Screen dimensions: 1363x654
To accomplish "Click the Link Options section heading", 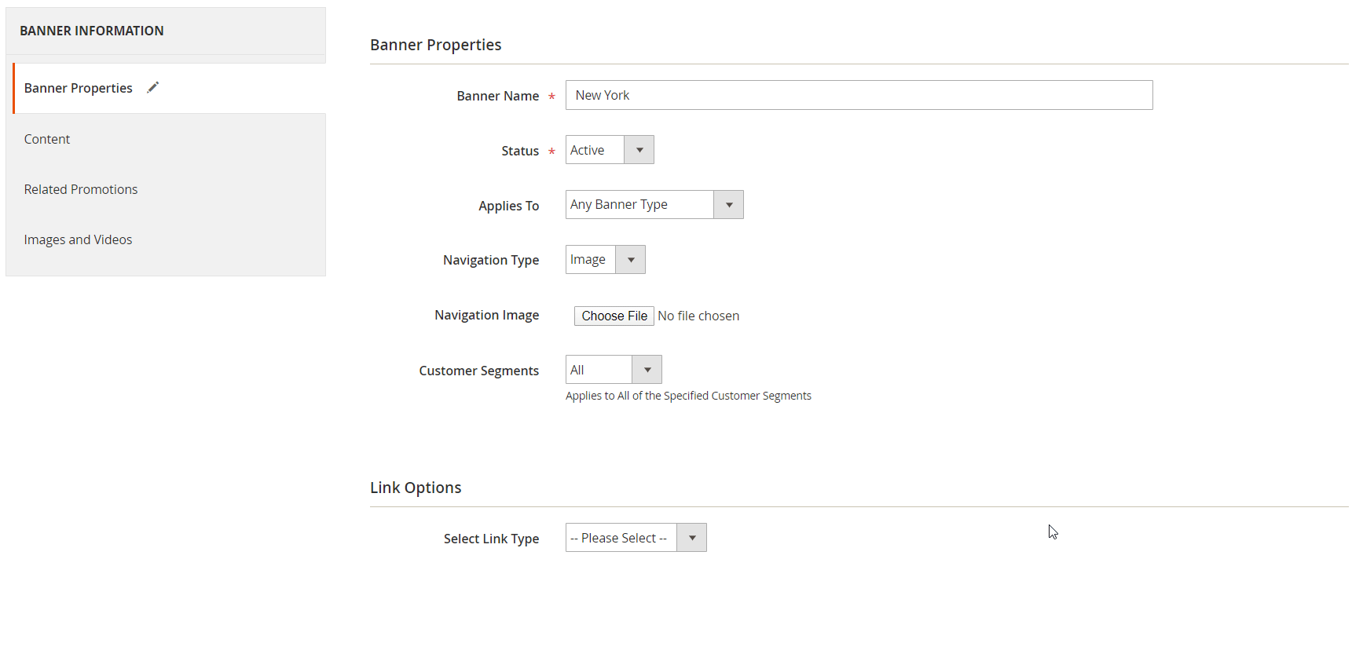I will pos(416,488).
